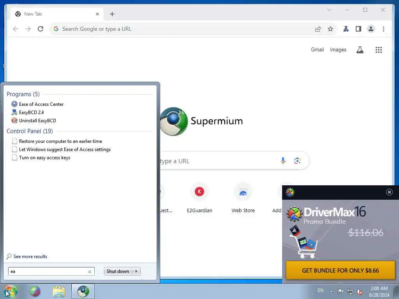
Task: Show hidden tray icons arrow
Action: point(331,292)
